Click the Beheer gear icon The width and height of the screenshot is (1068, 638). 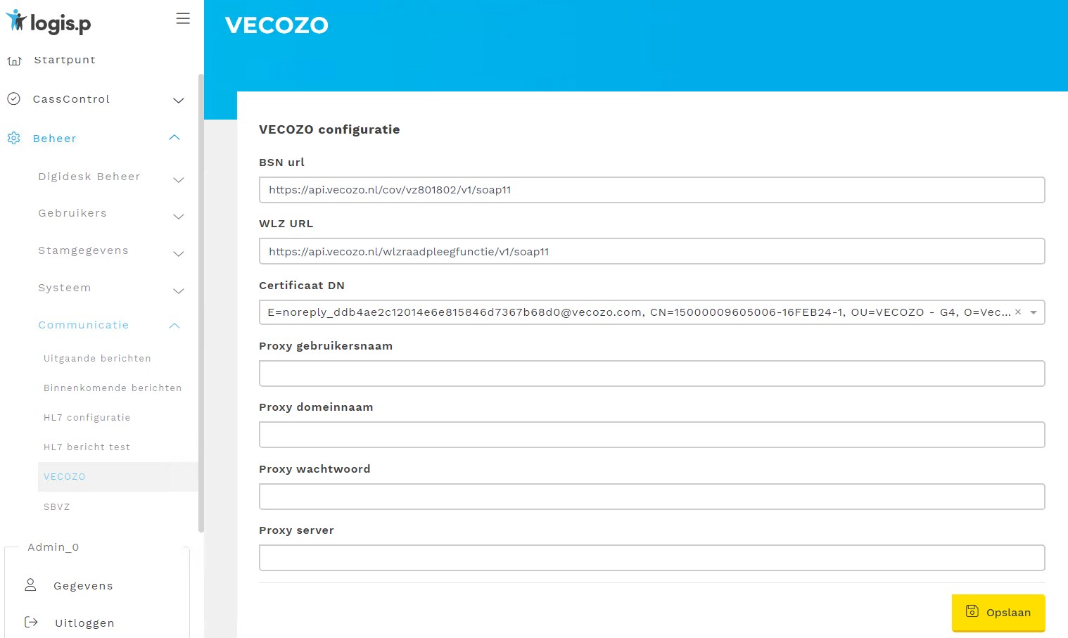tap(13, 139)
